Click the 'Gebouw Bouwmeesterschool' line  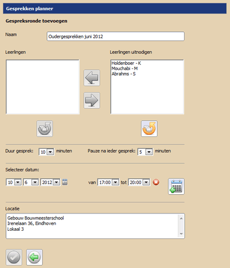(x=36, y=218)
